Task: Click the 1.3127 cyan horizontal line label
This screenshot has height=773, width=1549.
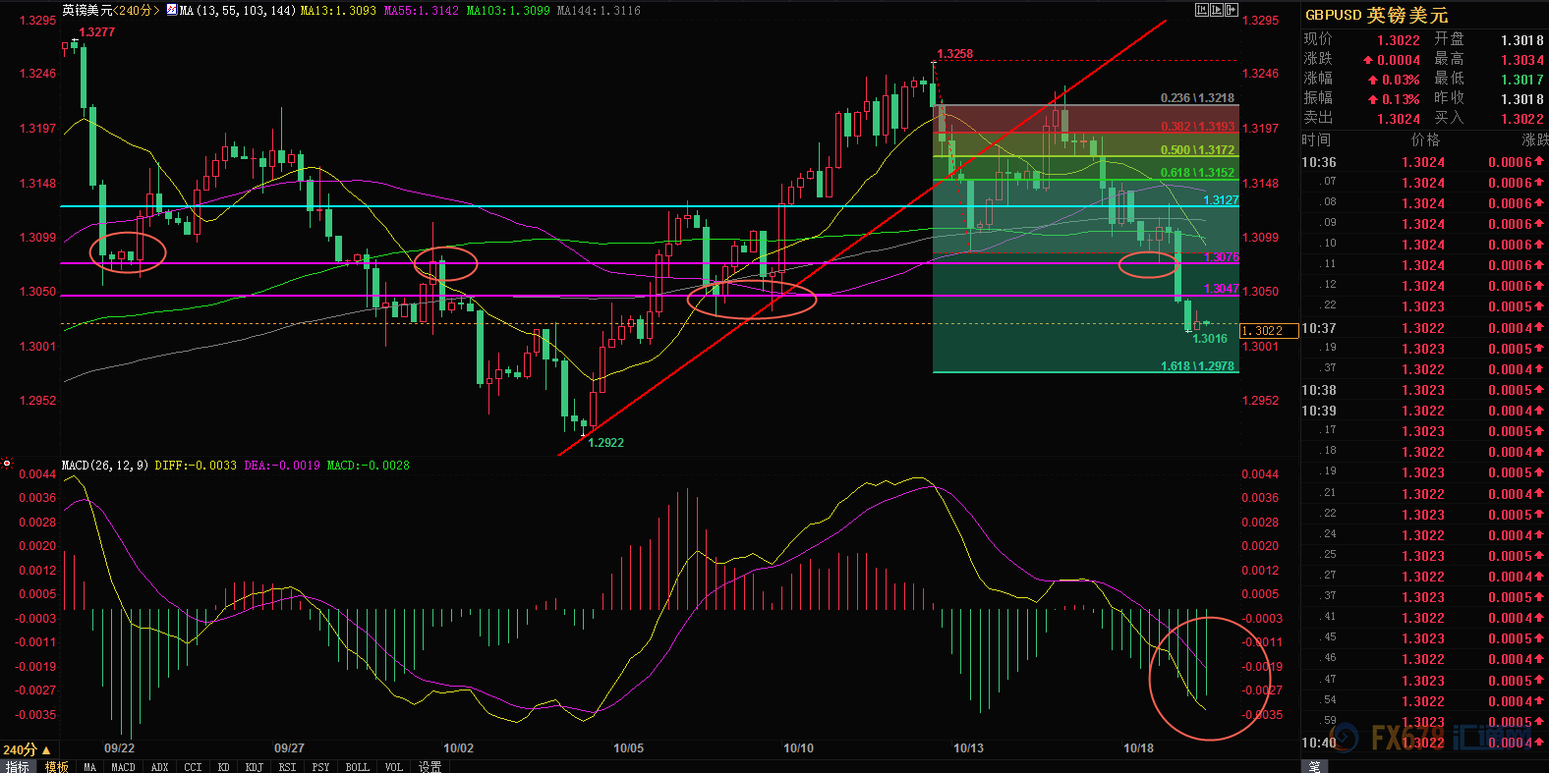Action: click(1221, 200)
